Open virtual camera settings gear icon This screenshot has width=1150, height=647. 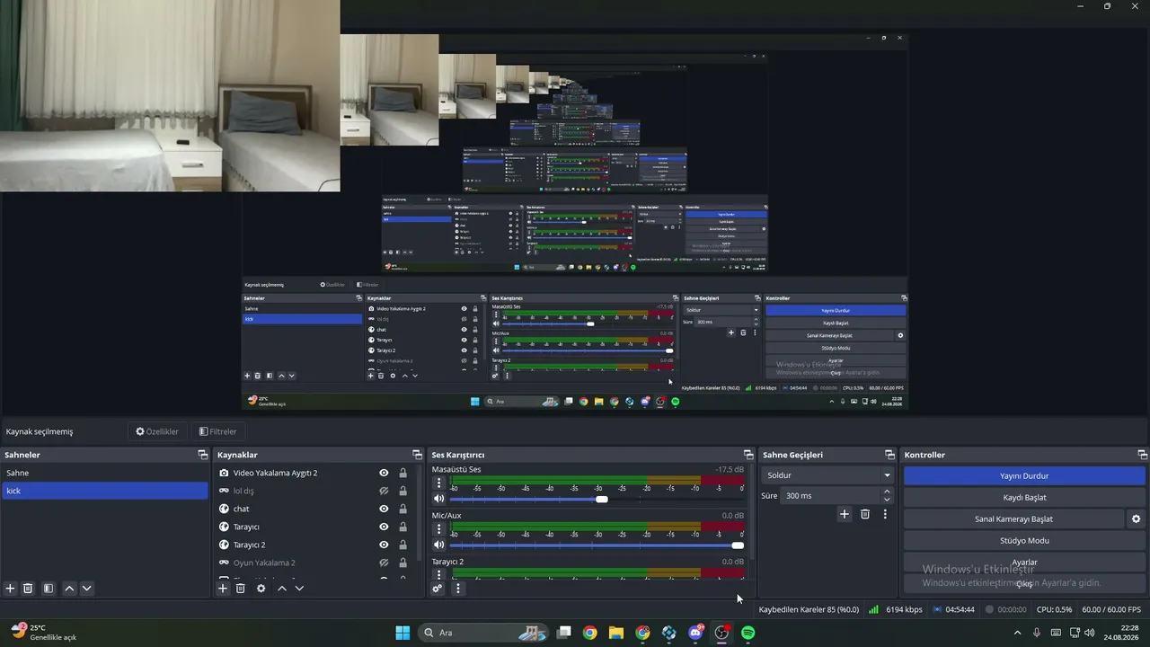coord(1136,519)
